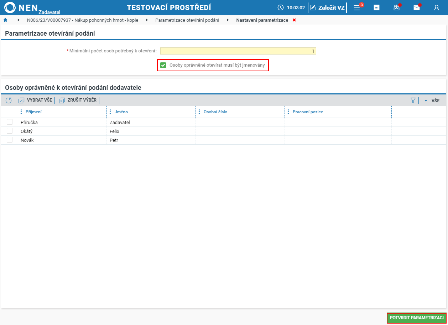Sort by Pracovní pozice column header

pos(308,112)
